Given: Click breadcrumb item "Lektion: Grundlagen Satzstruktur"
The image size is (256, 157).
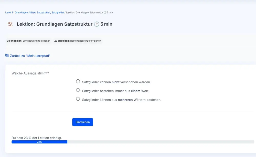Looking at the screenshot, I should tap(84, 13).
